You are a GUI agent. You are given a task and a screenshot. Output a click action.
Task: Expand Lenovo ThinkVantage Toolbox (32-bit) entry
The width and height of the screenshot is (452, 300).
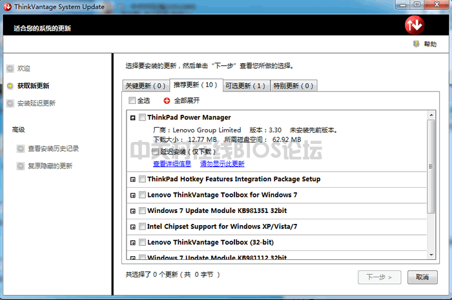(x=133, y=243)
